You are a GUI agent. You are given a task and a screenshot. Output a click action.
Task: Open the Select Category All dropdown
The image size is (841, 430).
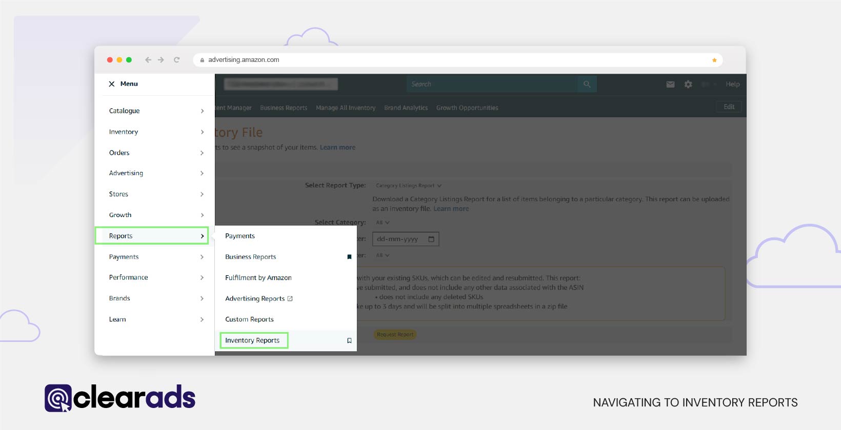(383, 223)
